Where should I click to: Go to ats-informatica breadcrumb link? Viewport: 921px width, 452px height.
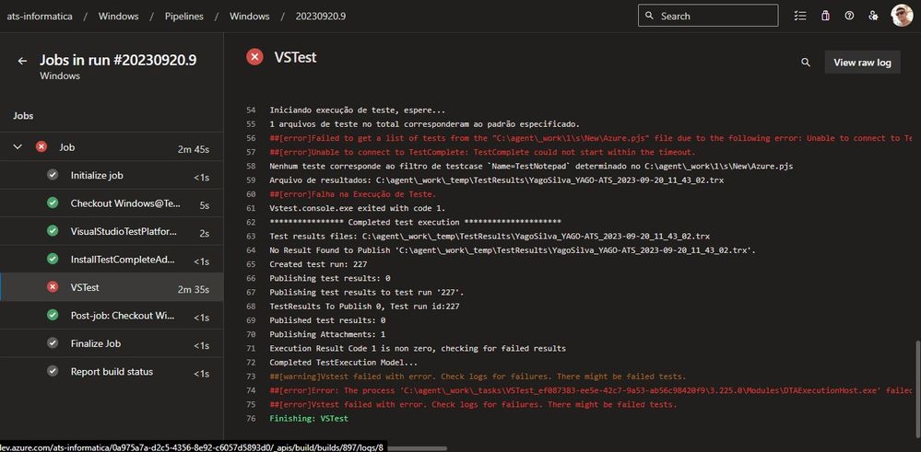coord(40,16)
